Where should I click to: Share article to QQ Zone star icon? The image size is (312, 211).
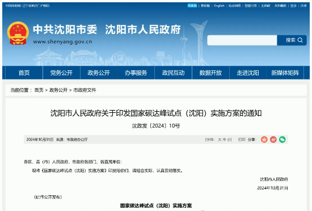pyautogui.click(x=264, y=140)
